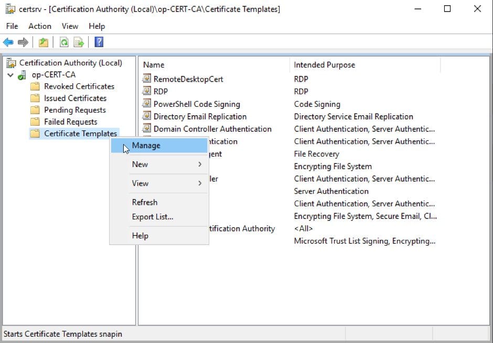Click the Domain Controller Authentication template icon
This screenshot has height=343, width=493.
pos(146,128)
